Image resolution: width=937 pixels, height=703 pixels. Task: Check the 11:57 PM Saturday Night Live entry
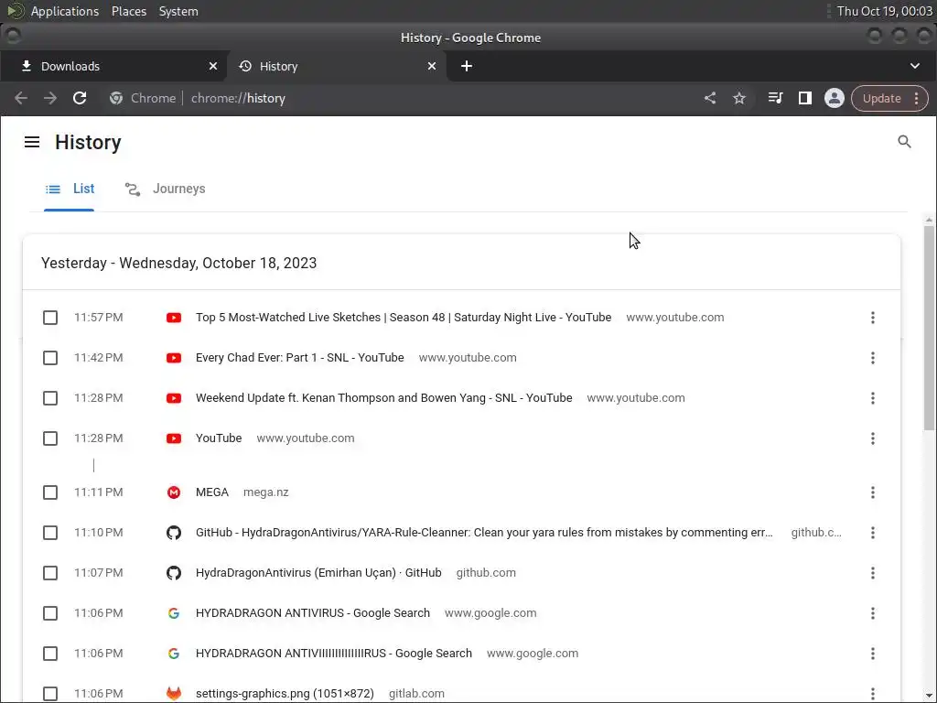pyautogui.click(x=50, y=318)
